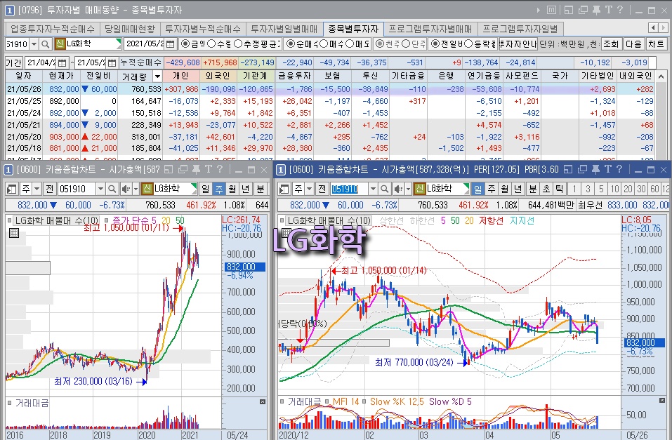Click 신 badge next to LG화학 in top window

click(x=60, y=44)
